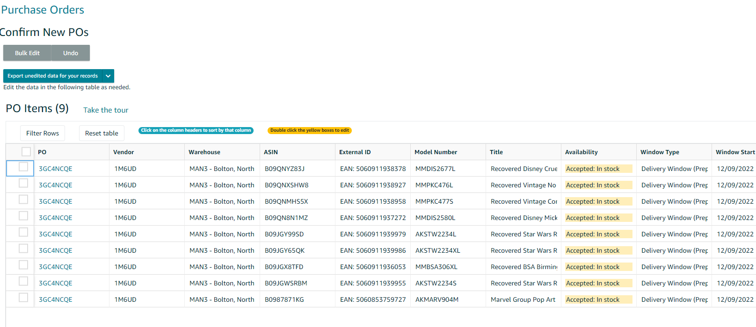
Task: Open PO 3GC4NCQE link in AKMARV904M row
Action: (56, 299)
